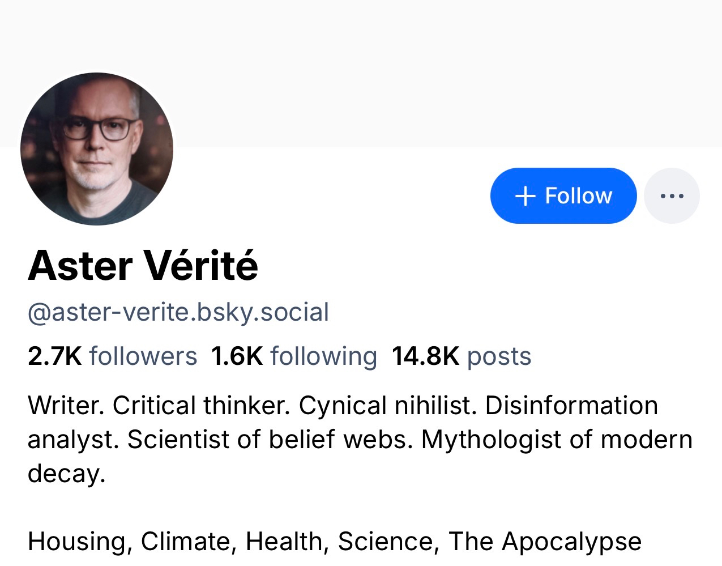Open the three-dot more options menu
The height and width of the screenshot is (566, 722).
click(x=672, y=196)
